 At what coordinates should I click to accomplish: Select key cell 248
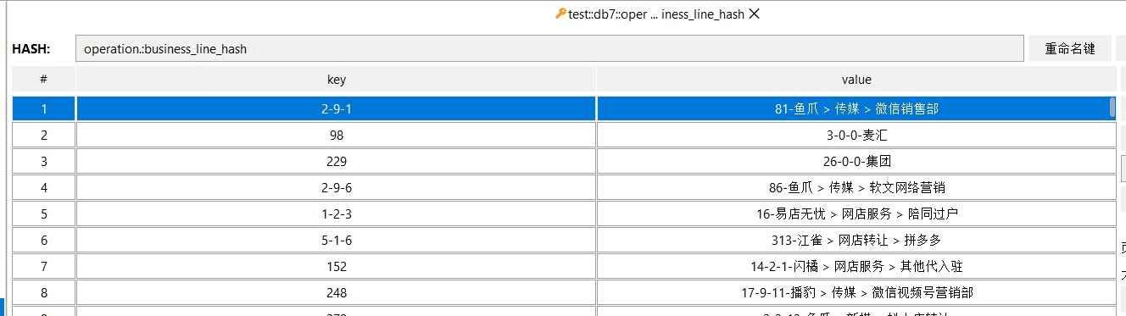[x=337, y=292]
